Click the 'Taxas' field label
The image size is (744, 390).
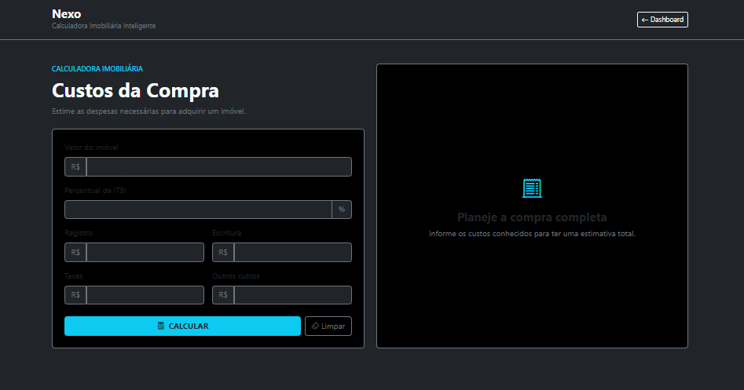tap(74, 275)
